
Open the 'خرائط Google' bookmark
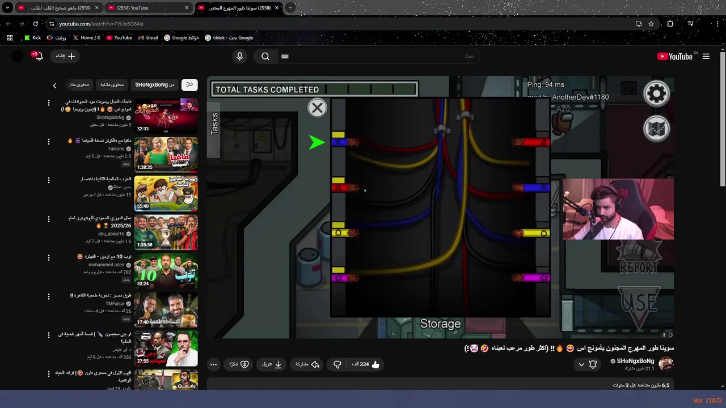tap(181, 38)
